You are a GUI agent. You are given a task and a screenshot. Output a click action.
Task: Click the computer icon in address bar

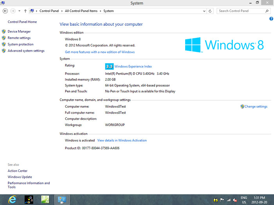(32, 11)
